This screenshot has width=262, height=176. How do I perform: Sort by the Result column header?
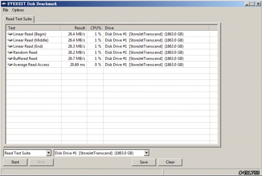pyautogui.click(x=74, y=28)
